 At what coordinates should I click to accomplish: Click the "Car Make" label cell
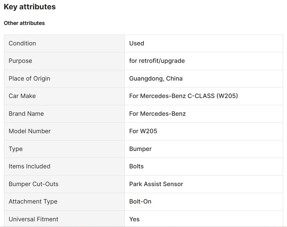click(x=22, y=96)
